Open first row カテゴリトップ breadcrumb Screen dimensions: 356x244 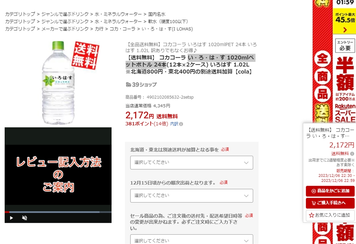(20, 14)
